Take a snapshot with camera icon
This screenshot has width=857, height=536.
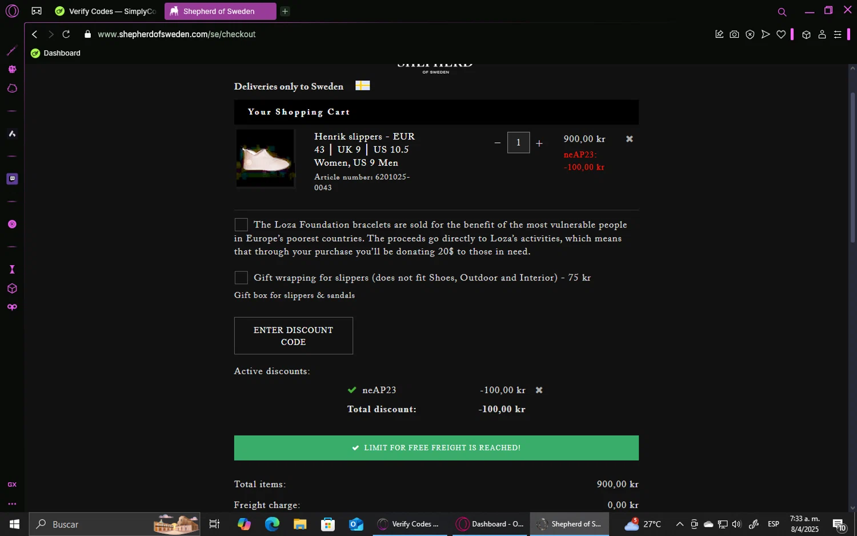tap(735, 34)
